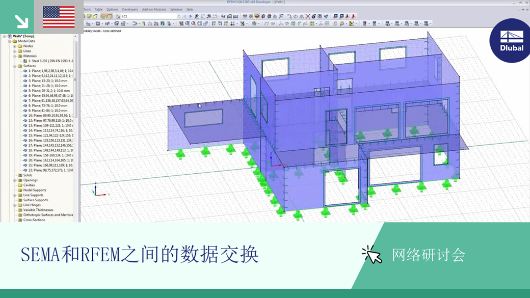Image resolution: width=530 pixels, height=298 pixels.
Task: Collapse the Materials folder
Action: [x=15, y=56]
